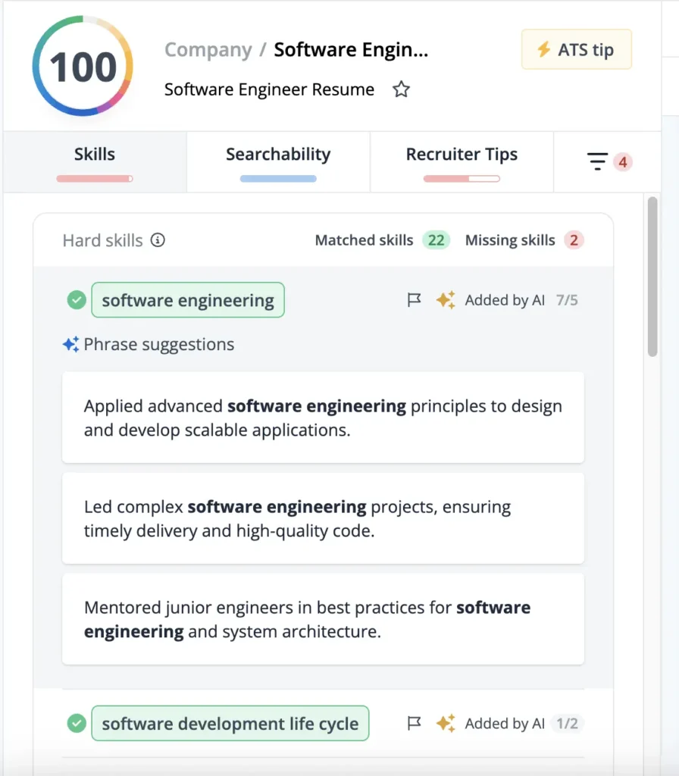This screenshot has width=679, height=776.
Task: Click the ATS tip button
Action: (x=576, y=50)
